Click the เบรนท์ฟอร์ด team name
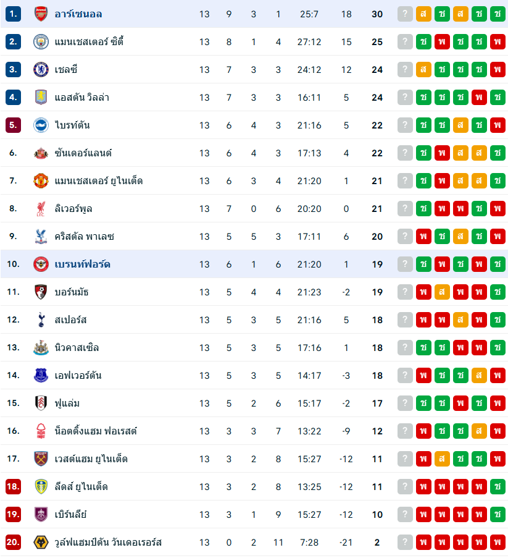508x558 pixels. coord(82,264)
